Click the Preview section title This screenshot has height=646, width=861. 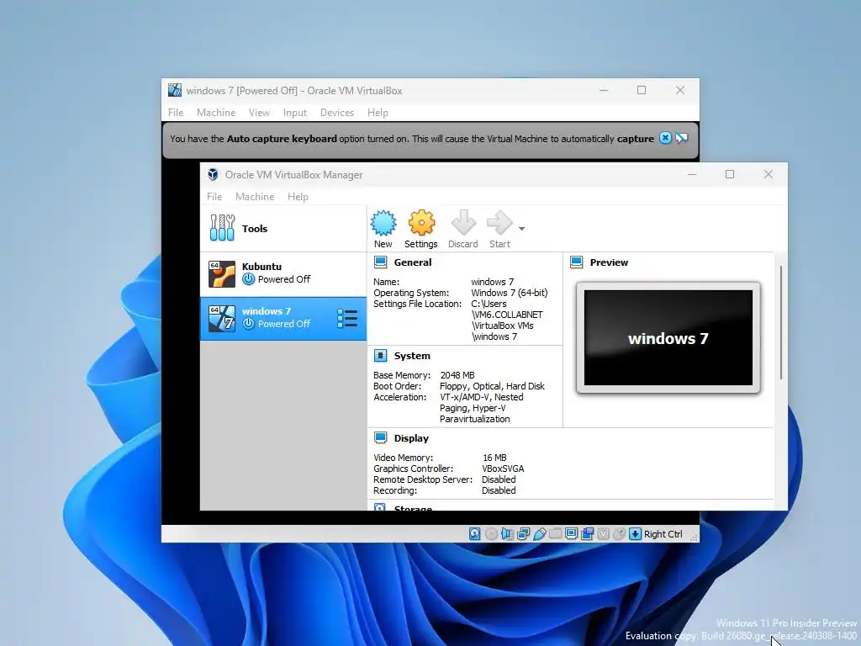pos(609,262)
